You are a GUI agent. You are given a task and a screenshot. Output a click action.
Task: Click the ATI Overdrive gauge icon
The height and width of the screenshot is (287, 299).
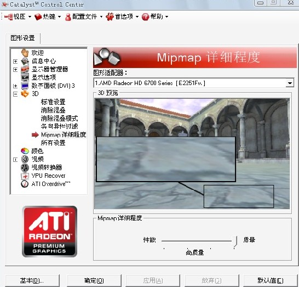[x=25, y=184]
